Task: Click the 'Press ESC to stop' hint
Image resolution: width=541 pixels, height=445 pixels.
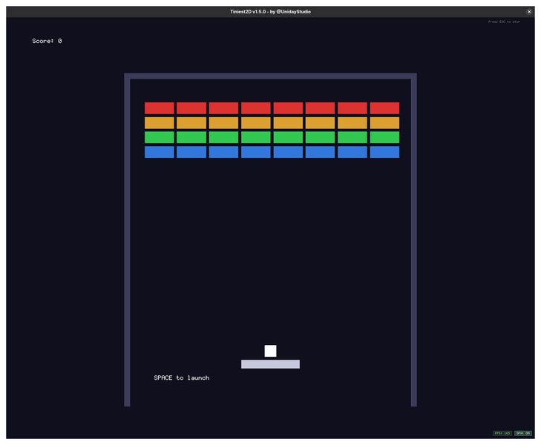Action: (x=504, y=22)
